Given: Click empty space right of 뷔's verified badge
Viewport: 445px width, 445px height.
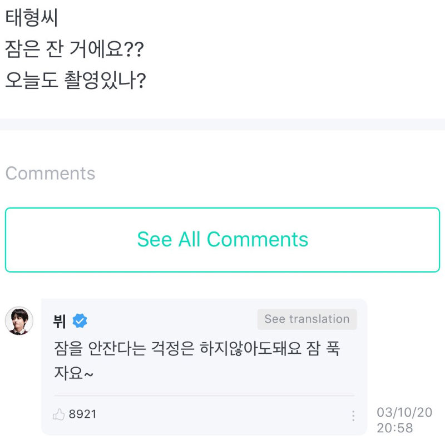Looking at the screenshot, I should tap(167, 321).
